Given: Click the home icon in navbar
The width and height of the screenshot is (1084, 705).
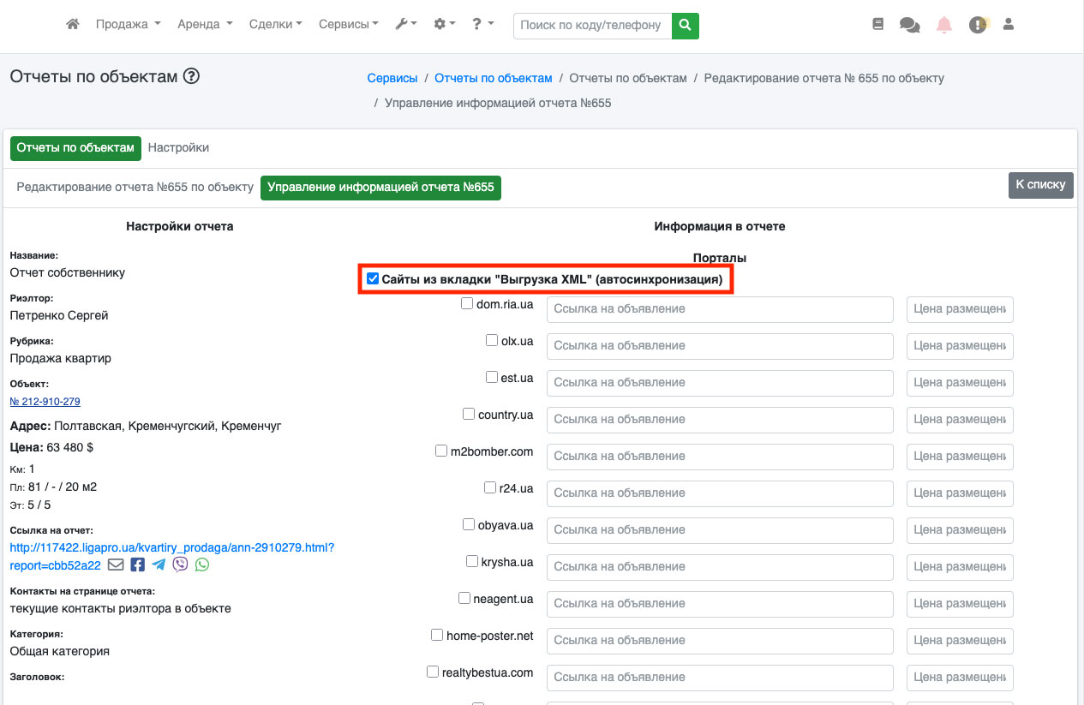Looking at the screenshot, I should point(73,25).
